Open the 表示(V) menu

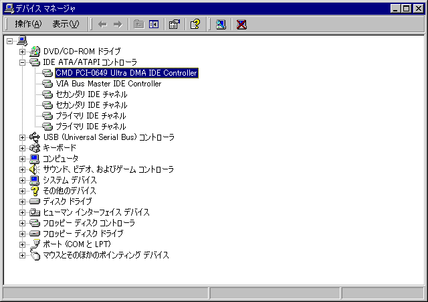point(66,24)
